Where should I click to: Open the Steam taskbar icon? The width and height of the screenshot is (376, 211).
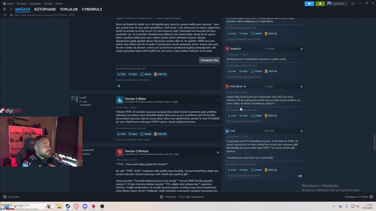tap(68, 206)
